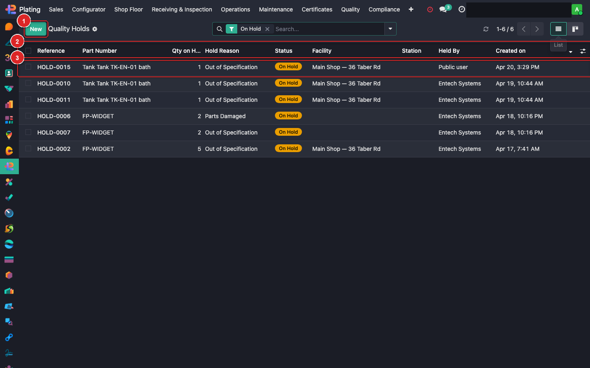The width and height of the screenshot is (590, 368).
Task: Select the List view icon
Action: pyautogui.click(x=558, y=29)
